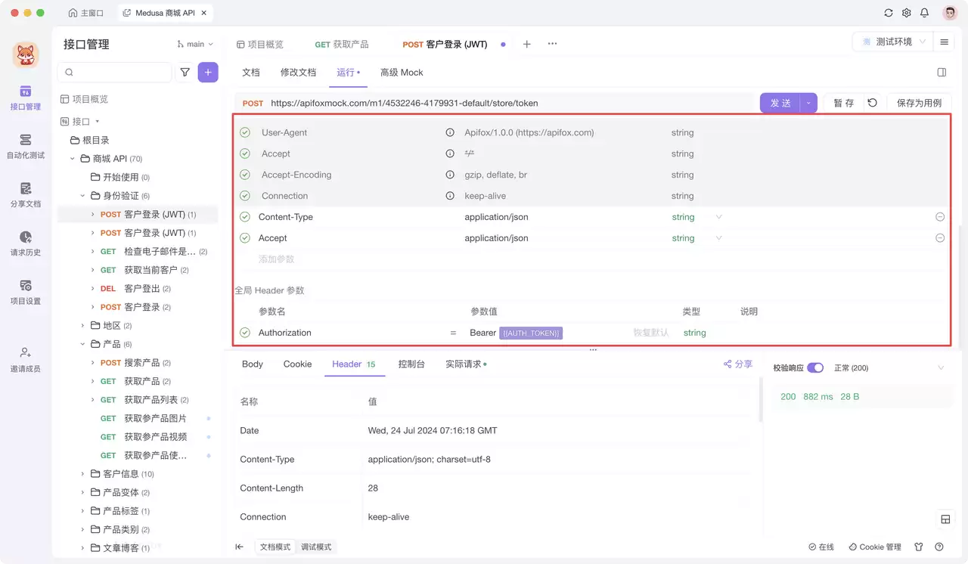Viewport: 968px width, 564px height.
Task: Open the 实际请求 tab
Action: 465,364
